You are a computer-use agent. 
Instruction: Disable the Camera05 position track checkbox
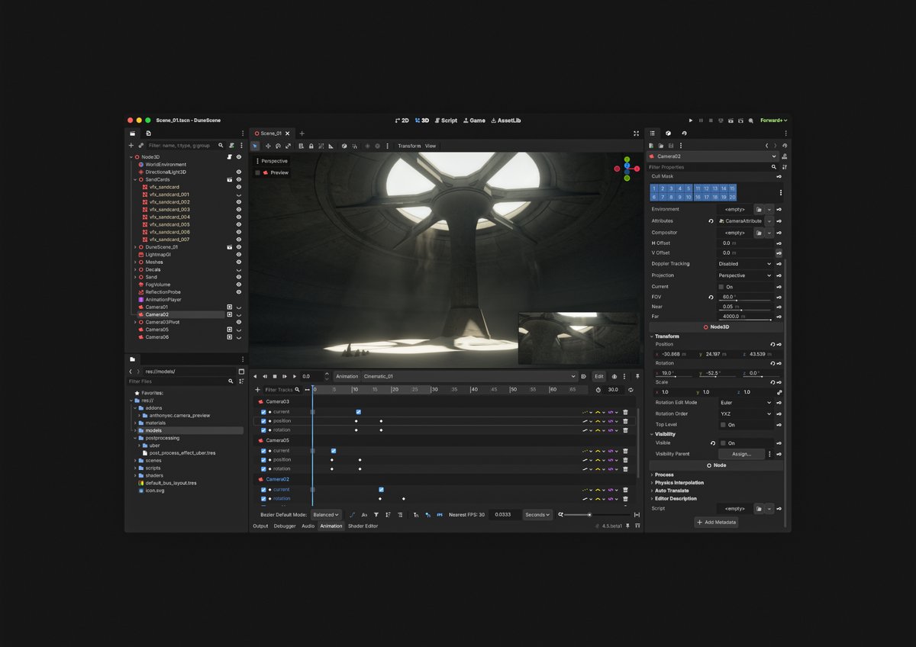click(263, 460)
